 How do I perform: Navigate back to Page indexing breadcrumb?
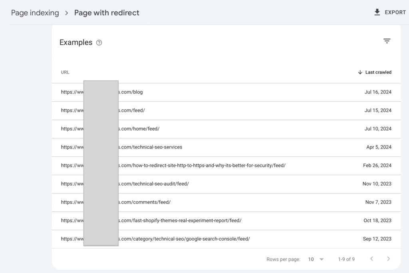point(35,13)
